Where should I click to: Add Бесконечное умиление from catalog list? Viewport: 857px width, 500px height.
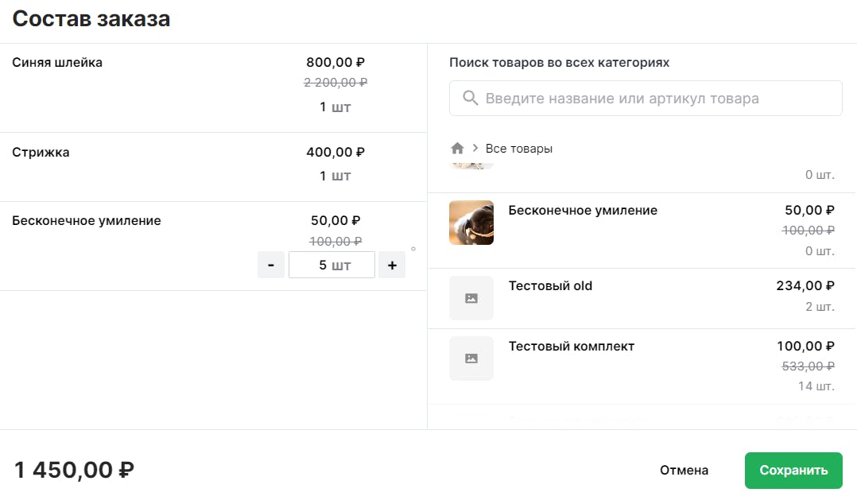[x=642, y=231]
